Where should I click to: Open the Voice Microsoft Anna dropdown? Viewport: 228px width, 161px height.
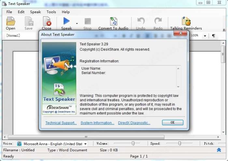coord(85,144)
